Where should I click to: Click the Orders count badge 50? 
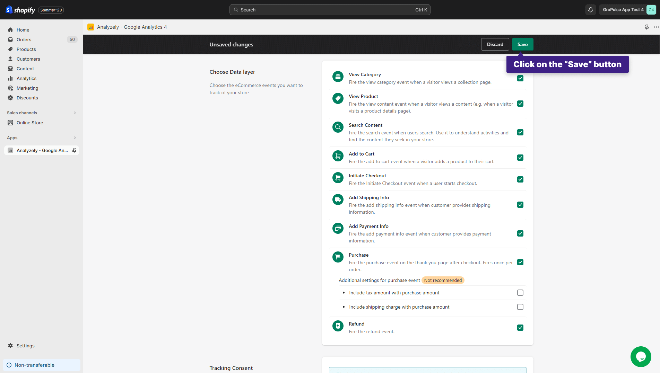pos(72,39)
